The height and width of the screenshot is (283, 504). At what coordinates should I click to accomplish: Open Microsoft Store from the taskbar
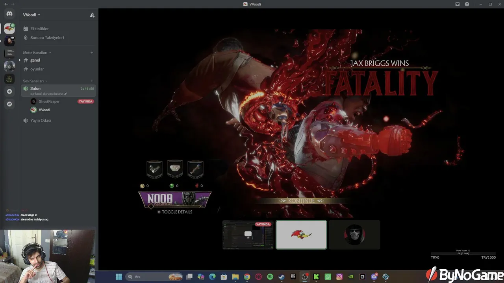224,277
